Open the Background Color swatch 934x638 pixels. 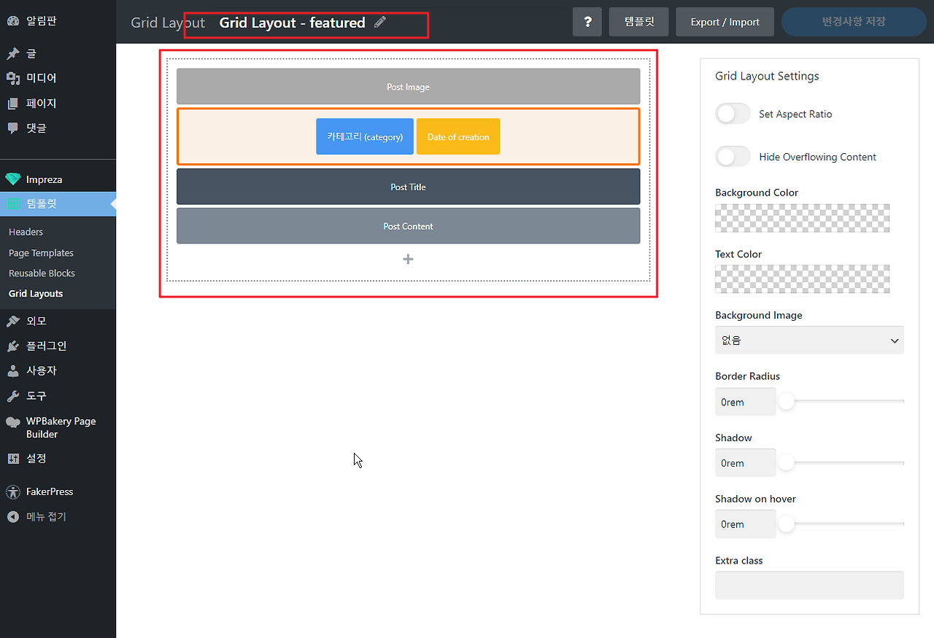point(803,218)
